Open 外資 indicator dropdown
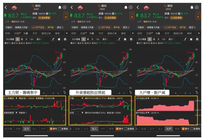This screenshot has height=140, width=203. [x=77, y=98]
